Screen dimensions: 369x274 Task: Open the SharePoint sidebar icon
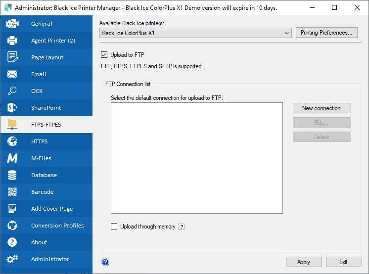(12, 108)
